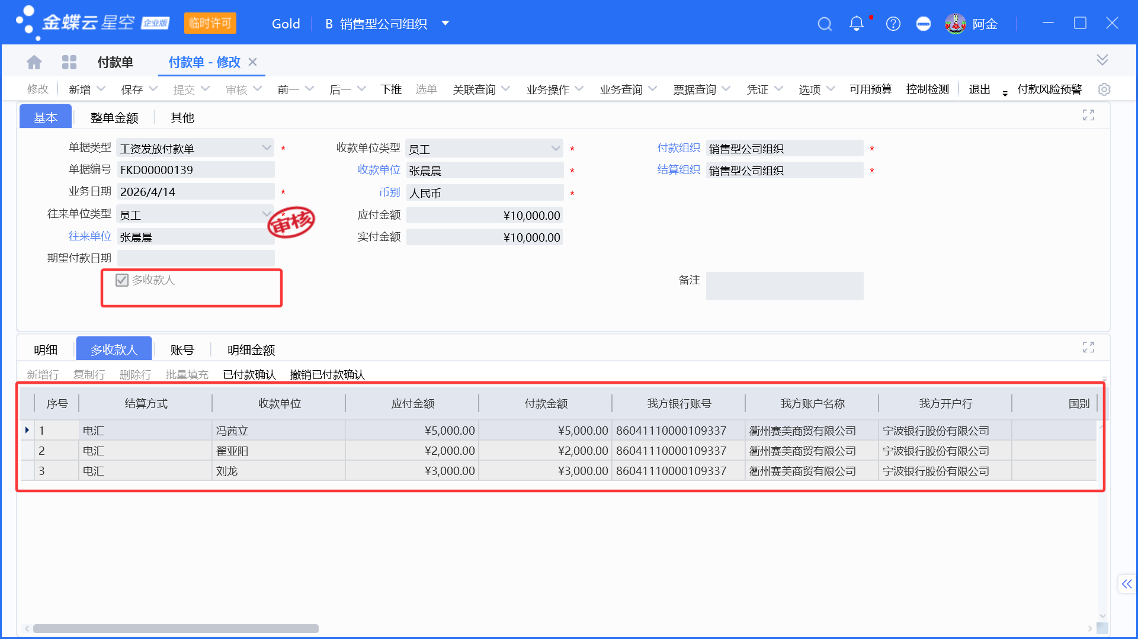1138x639 pixels.
Task: Select 基本 tab
Action: 46,117
